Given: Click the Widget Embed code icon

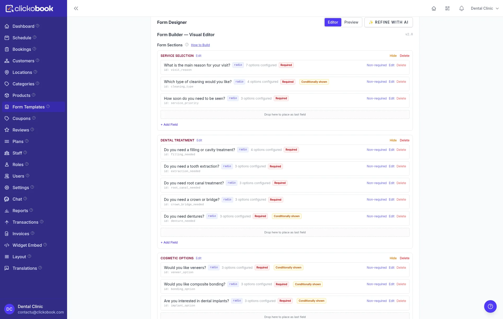Looking at the screenshot, I should (x=7, y=245).
